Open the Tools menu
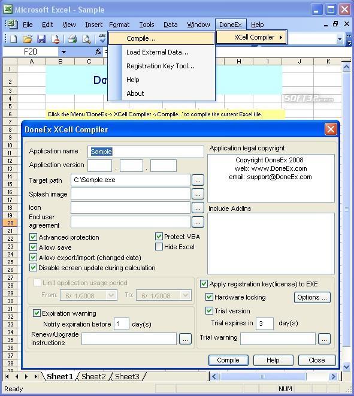The width and height of the screenshot is (354, 396). pos(147,25)
